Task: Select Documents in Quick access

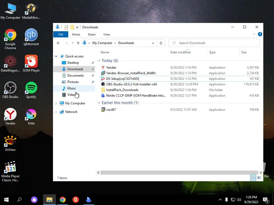Action: point(75,76)
